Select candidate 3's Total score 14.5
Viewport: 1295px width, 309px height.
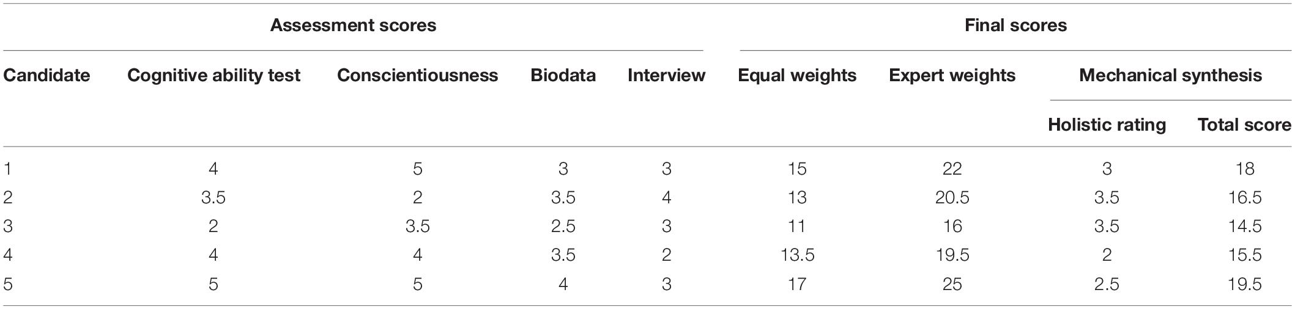tap(1245, 226)
